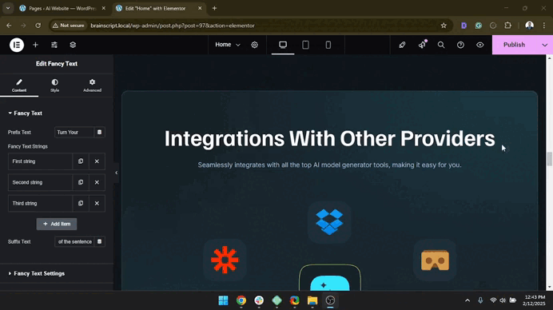The image size is (553, 310).
Task: Open the Elementor main menu logo
Action: pos(17,45)
